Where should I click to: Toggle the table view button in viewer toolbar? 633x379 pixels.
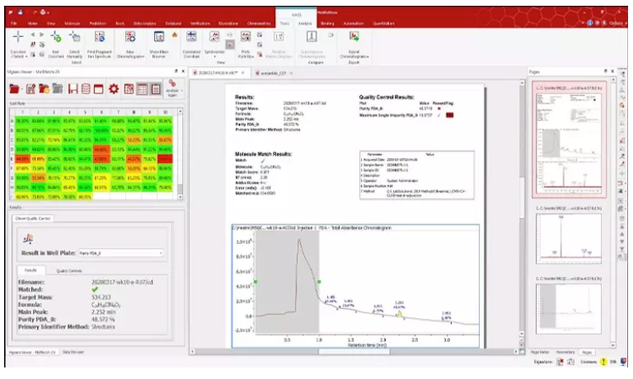[x=142, y=88]
